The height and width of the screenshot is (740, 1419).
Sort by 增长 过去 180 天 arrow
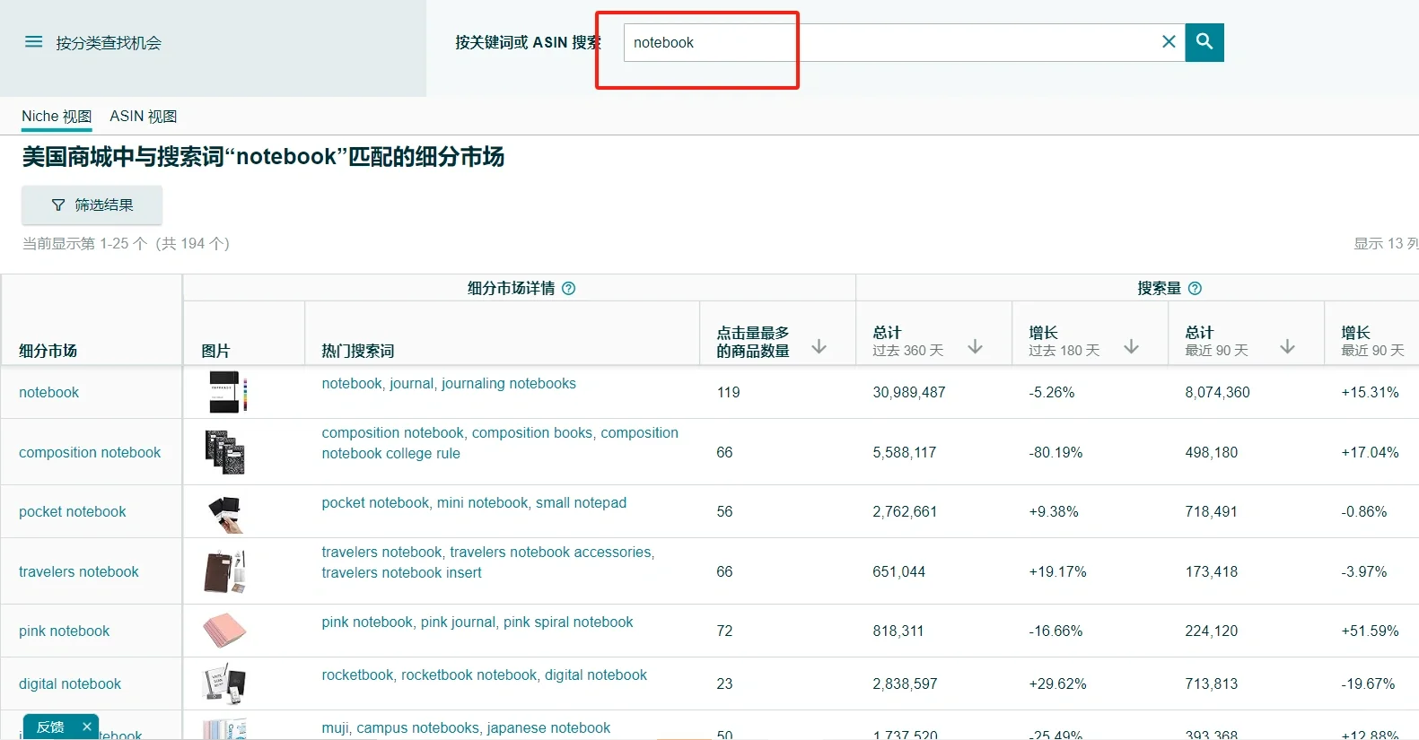[x=1131, y=347]
